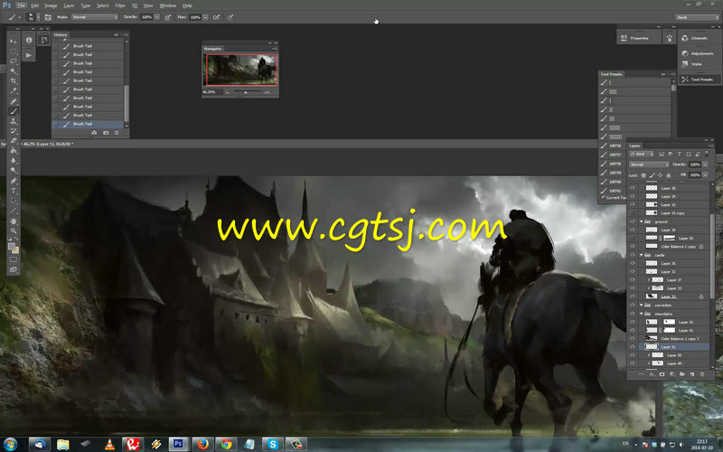723x452 pixels.
Task: Select the Dodge tool
Action: pyautogui.click(x=14, y=171)
